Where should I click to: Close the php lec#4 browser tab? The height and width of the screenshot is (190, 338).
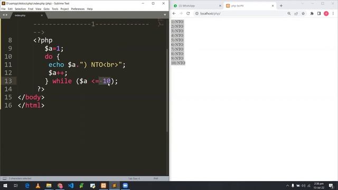point(273,6)
